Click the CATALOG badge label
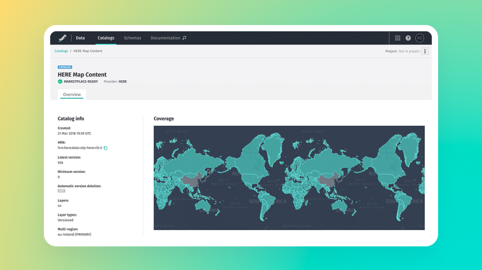 pyautogui.click(x=65, y=67)
